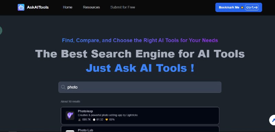Click the star icon in Bookmark Me
The width and height of the screenshot is (275, 132).
[242, 7]
